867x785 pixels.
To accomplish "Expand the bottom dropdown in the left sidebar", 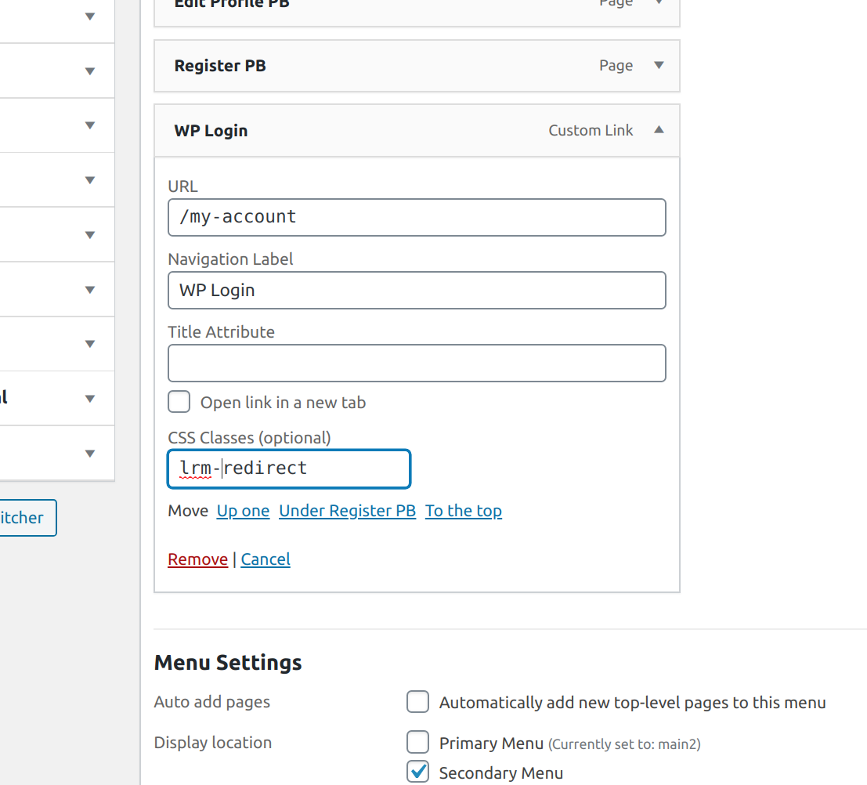I will [89, 453].
